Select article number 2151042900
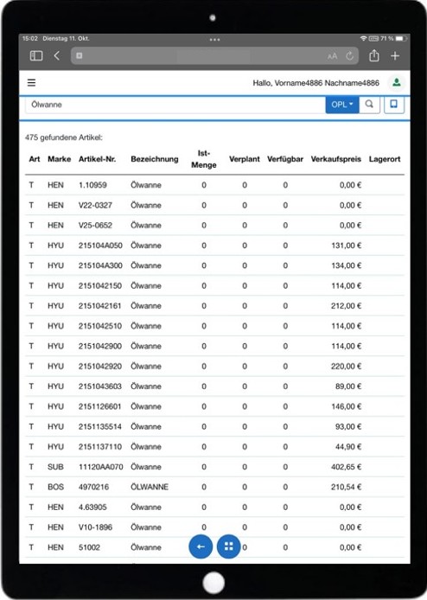Image resolution: width=427 pixels, height=600 pixels. click(100, 347)
